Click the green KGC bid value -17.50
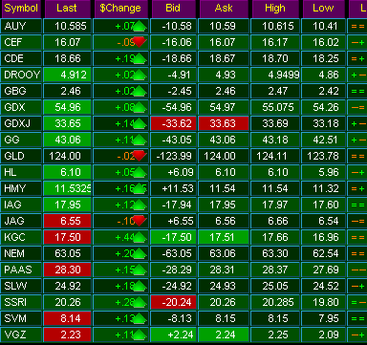 tap(174, 237)
